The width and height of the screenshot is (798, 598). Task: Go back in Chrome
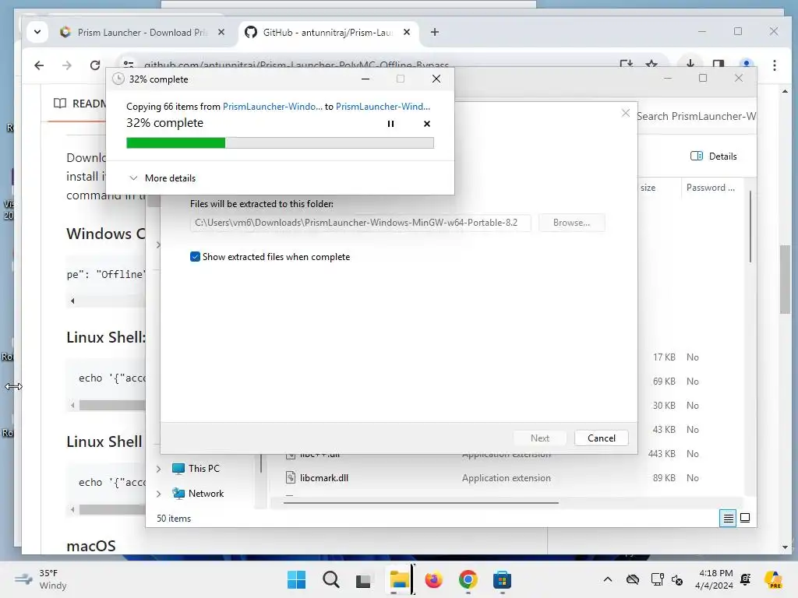click(x=39, y=65)
